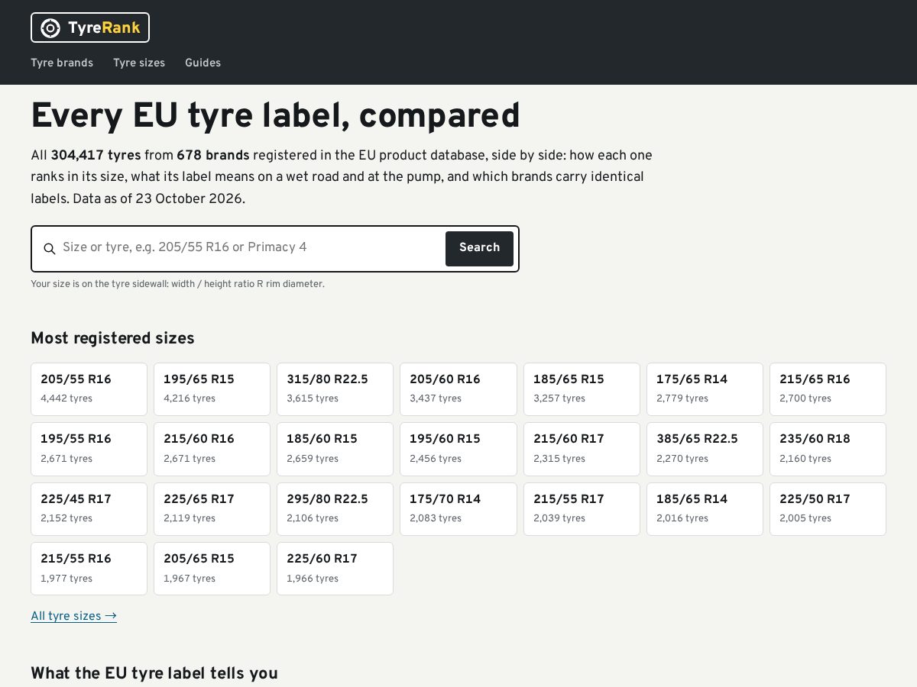Open the 185/60 R15 size card
This screenshot has width=917, height=687.
[x=335, y=449]
